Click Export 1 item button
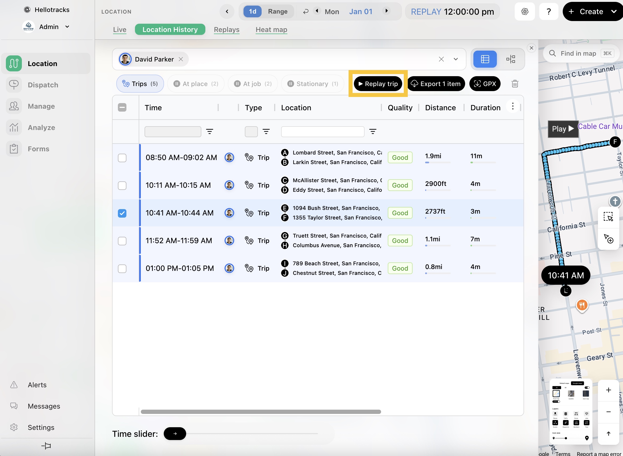This screenshot has width=623, height=456. (x=436, y=84)
